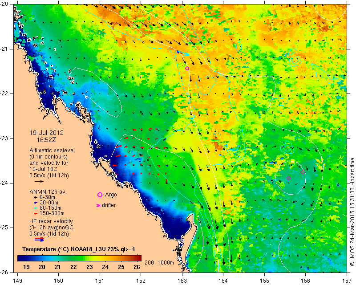356x285 pixels.
Task: Click the longitude axis label 149
Action: 17,281
